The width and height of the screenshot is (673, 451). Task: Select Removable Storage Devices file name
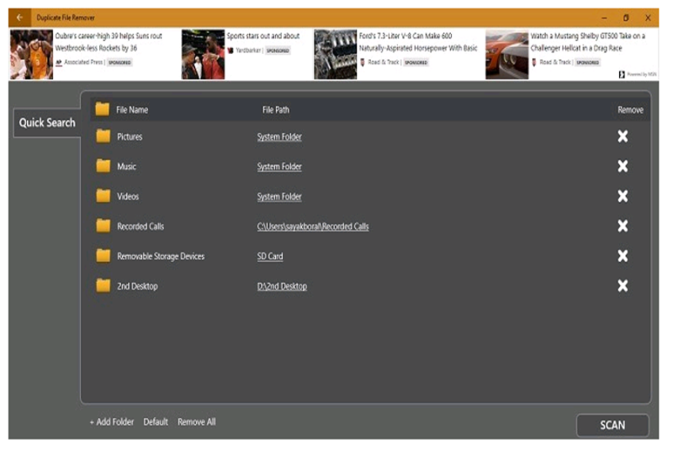click(x=161, y=257)
